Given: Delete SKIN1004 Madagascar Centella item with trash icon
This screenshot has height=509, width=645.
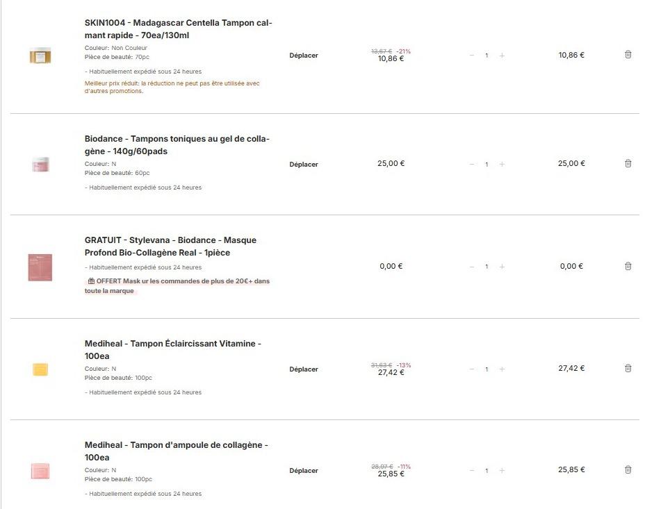Looking at the screenshot, I should [628, 55].
